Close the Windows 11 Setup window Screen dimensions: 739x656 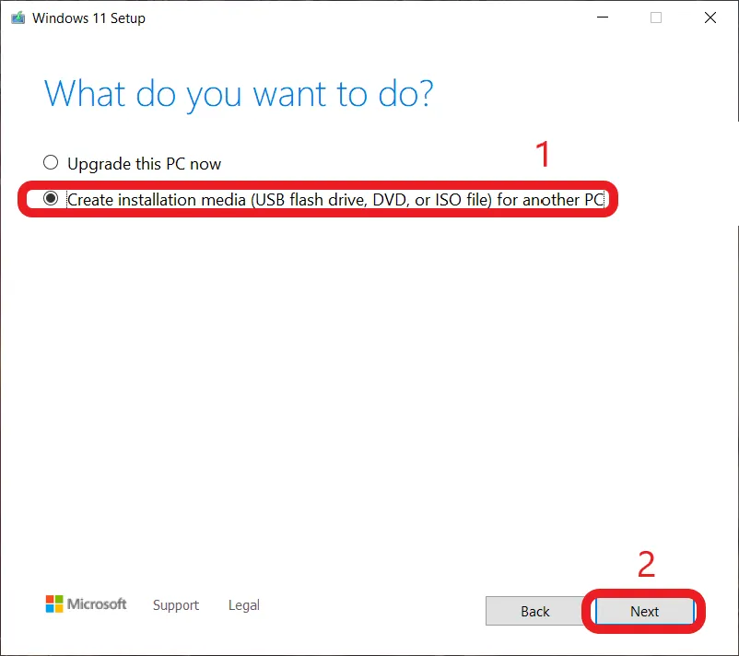coord(710,18)
